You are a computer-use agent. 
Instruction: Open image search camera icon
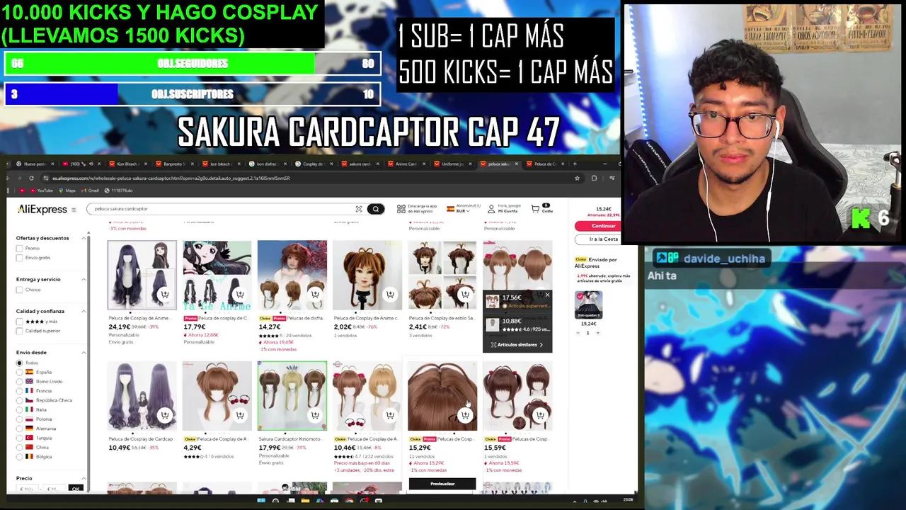click(x=359, y=209)
